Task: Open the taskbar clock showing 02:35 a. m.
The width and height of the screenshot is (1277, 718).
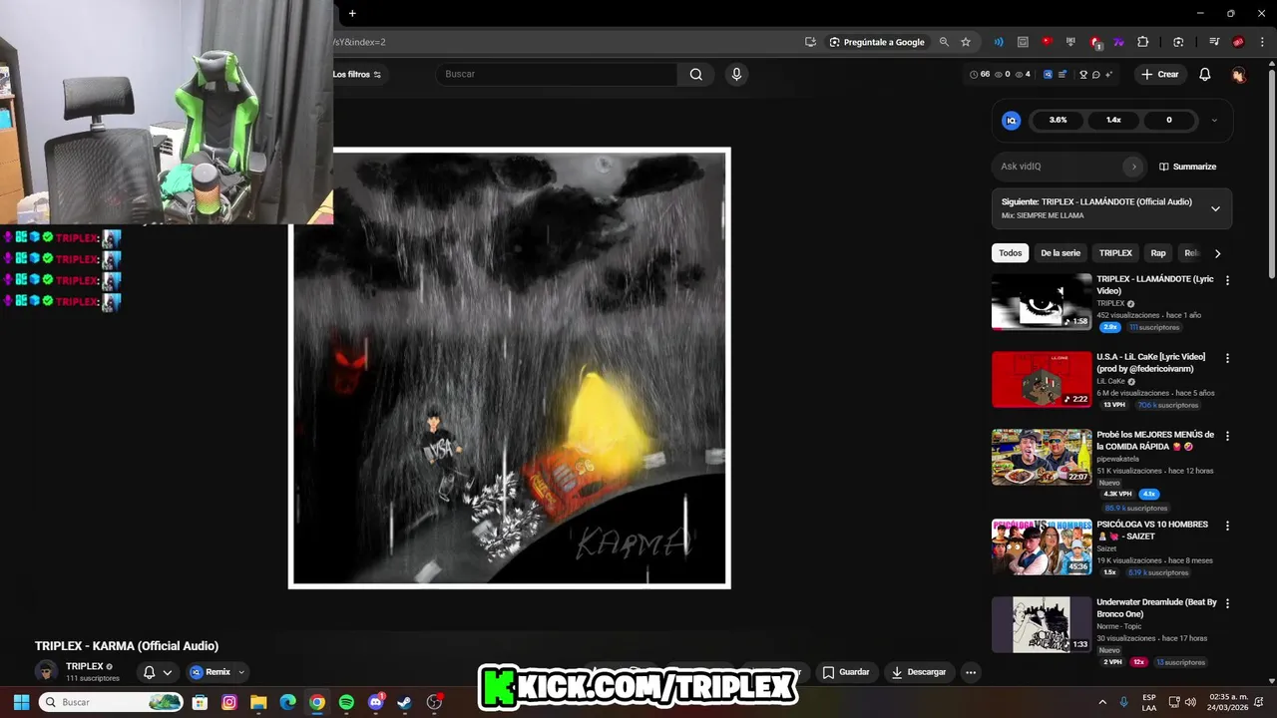Action: 1226,702
